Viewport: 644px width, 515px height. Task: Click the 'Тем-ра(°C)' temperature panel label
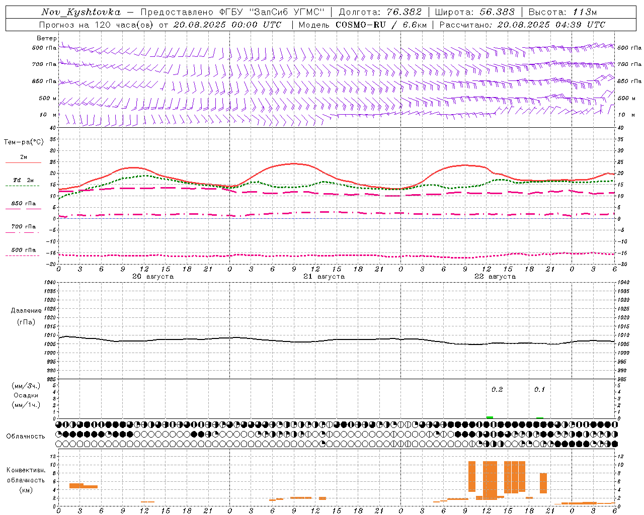(24, 142)
